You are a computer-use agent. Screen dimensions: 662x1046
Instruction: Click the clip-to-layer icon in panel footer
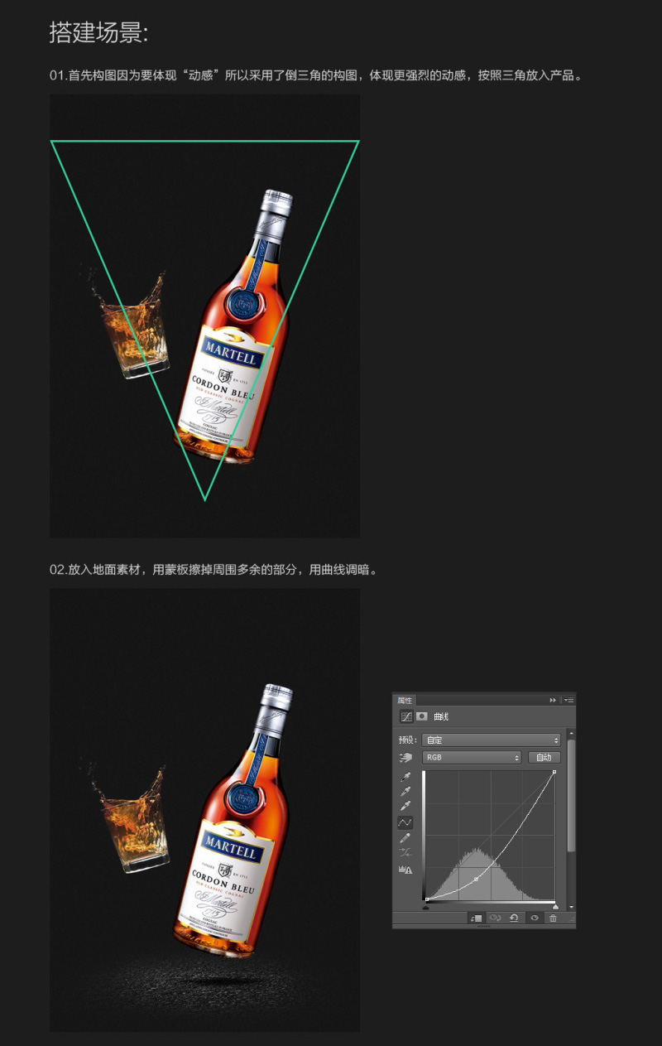tap(477, 918)
